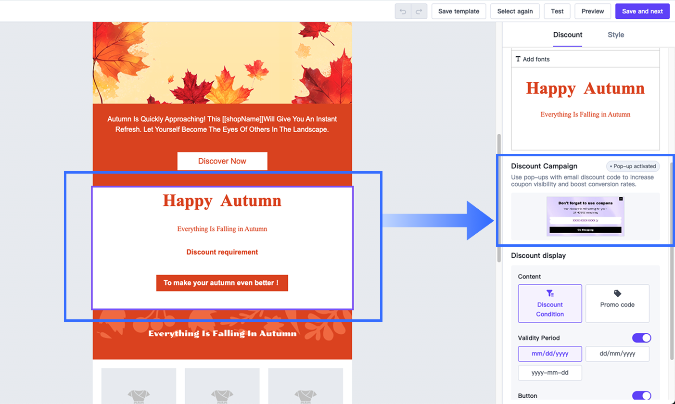Click the redo arrow icon

(419, 11)
